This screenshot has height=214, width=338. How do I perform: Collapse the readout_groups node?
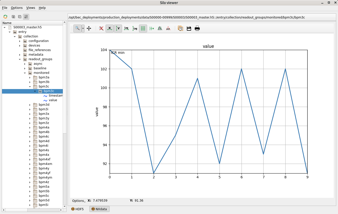pos(20,59)
